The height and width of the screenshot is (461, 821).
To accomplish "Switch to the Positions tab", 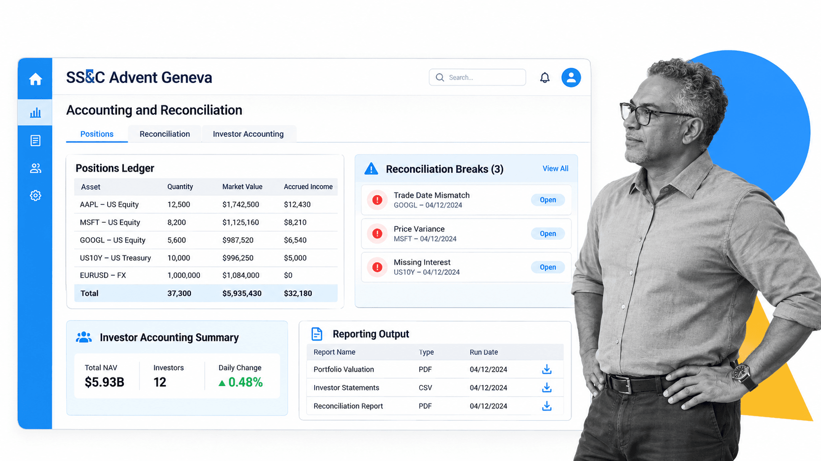I will tap(97, 134).
